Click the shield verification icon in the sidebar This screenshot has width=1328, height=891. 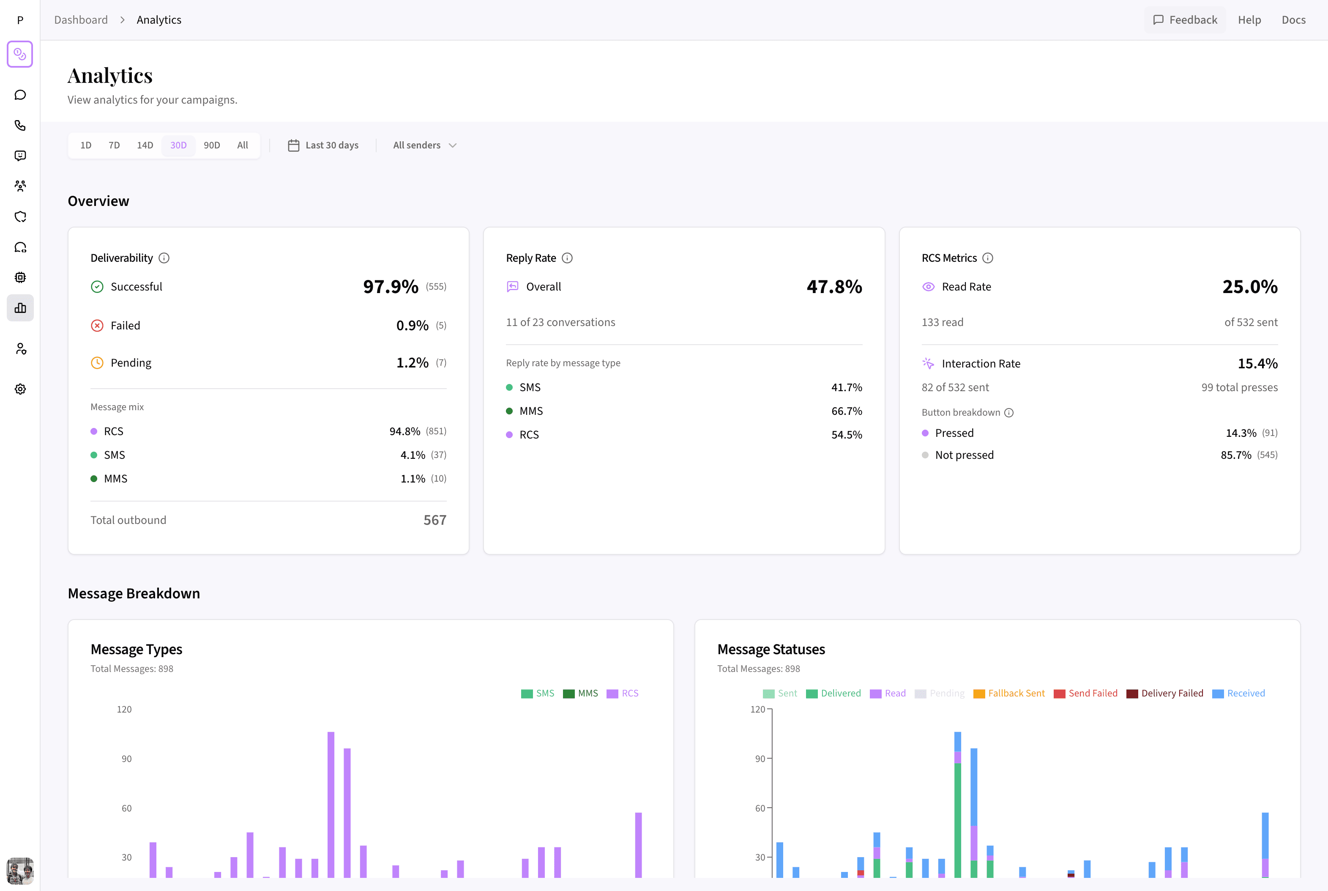click(20, 217)
